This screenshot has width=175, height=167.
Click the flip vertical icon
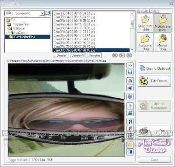pos(130,88)
